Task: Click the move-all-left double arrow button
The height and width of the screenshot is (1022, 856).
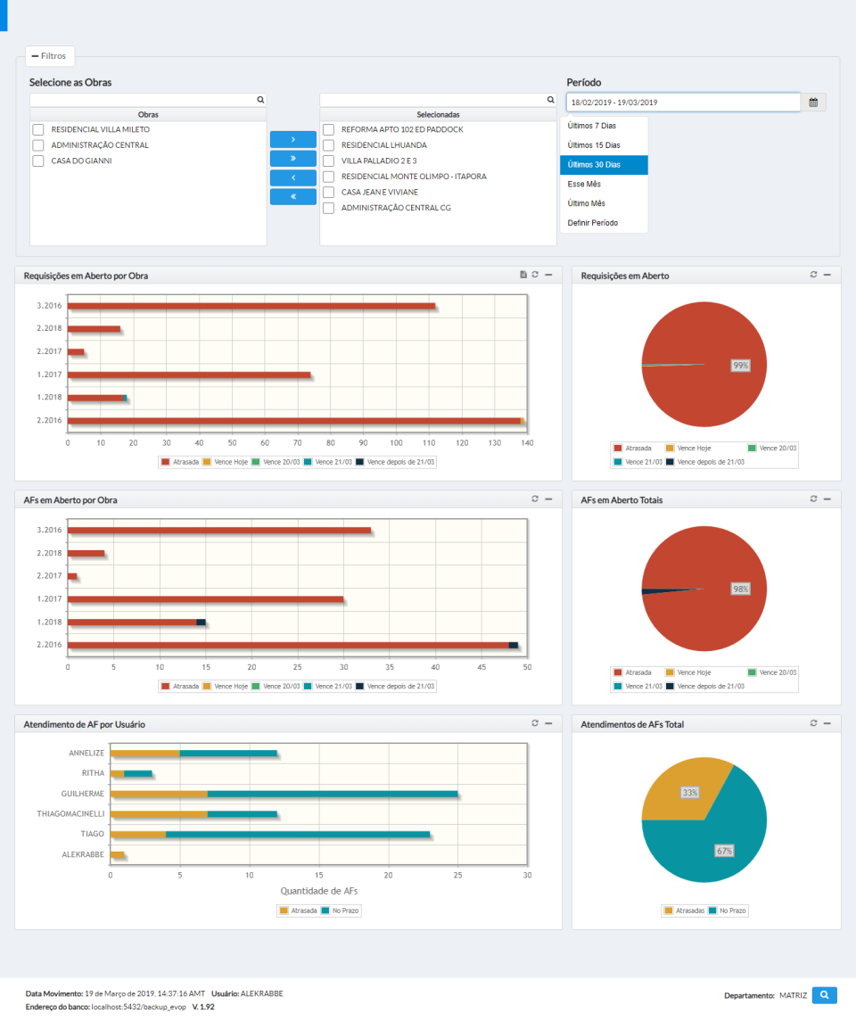Action: coord(292,195)
